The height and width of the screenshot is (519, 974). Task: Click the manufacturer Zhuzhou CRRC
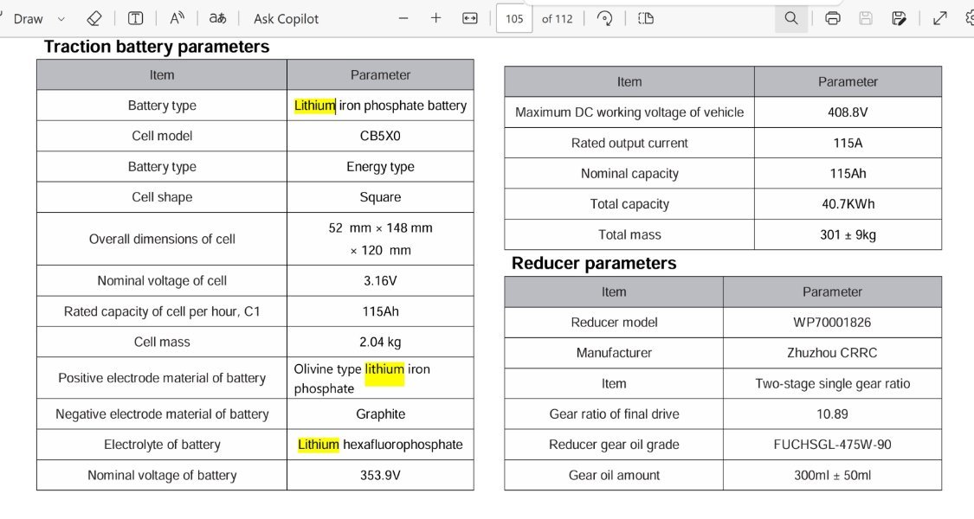coord(832,353)
